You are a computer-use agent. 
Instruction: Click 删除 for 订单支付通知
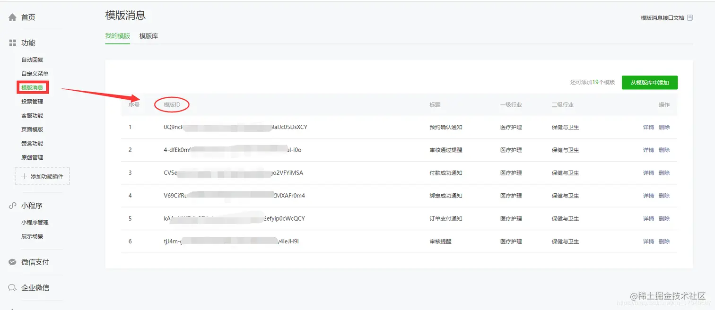pos(664,219)
